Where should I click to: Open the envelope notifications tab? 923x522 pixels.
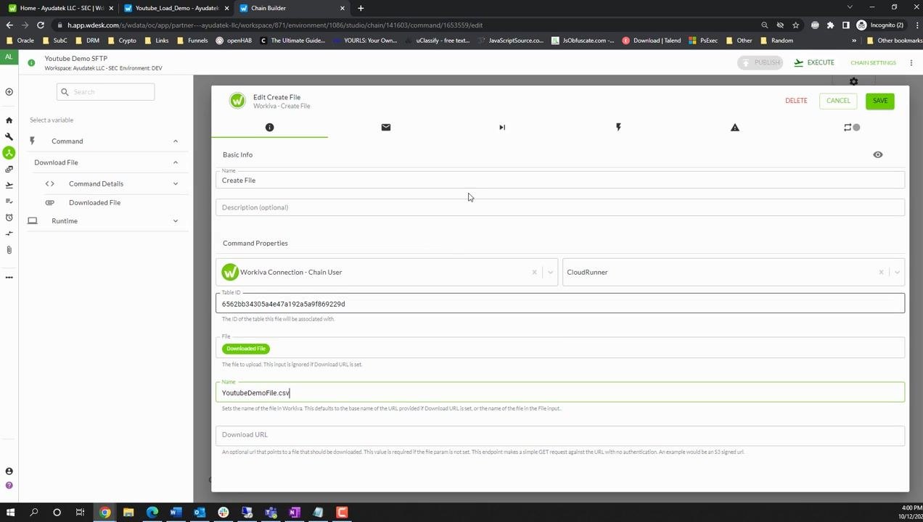tap(386, 128)
